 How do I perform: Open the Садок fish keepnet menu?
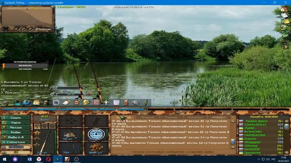tap(16, 118)
